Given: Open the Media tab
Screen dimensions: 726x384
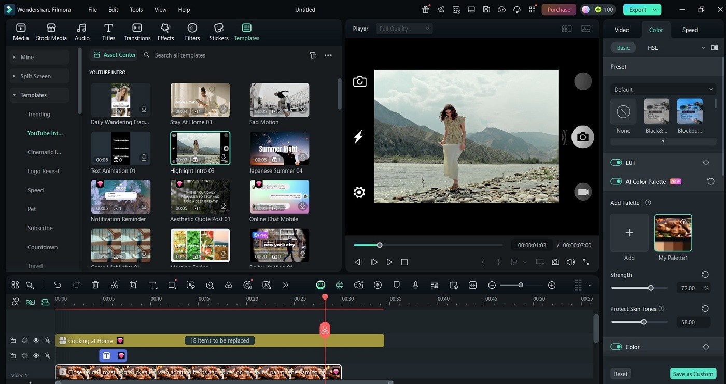Looking at the screenshot, I should point(21,32).
